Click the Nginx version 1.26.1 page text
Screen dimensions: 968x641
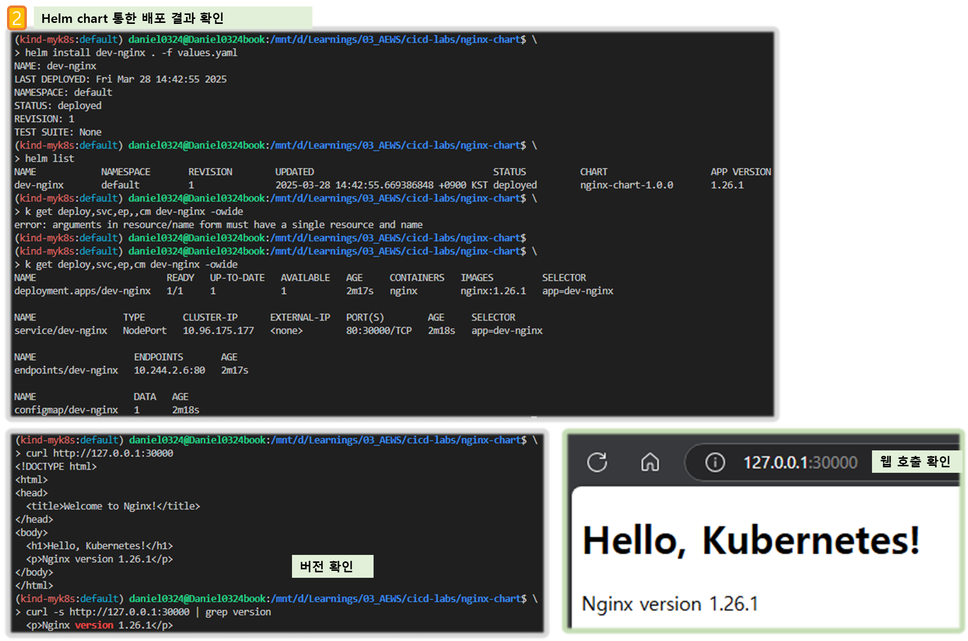[670, 604]
